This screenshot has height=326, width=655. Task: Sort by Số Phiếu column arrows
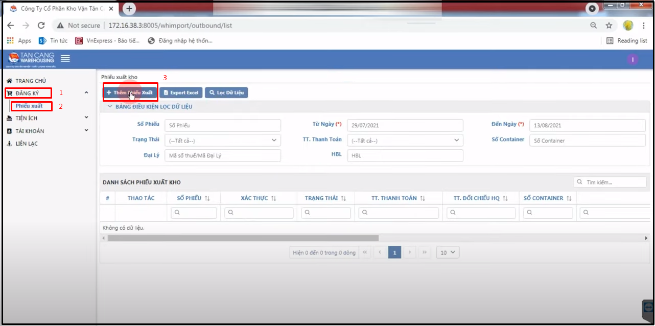point(207,198)
